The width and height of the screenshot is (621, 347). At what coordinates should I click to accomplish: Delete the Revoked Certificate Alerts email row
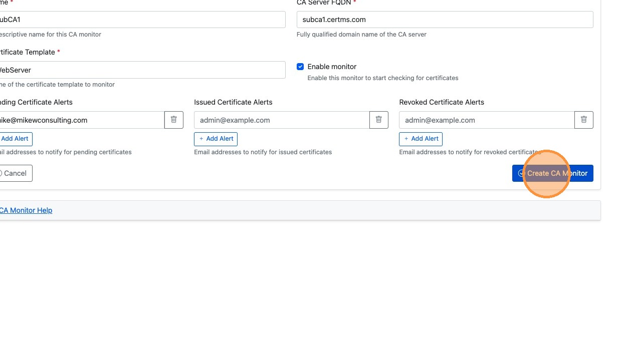584,120
